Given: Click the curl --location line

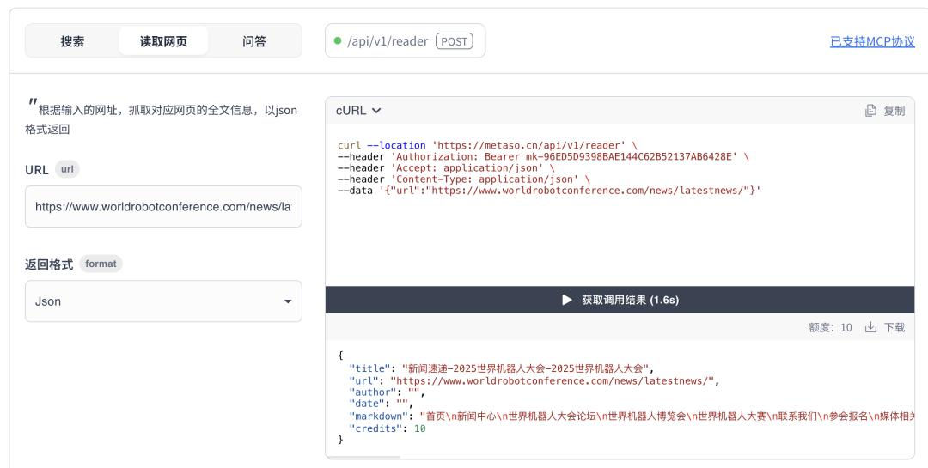Looking at the screenshot, I should click(488, 145).
